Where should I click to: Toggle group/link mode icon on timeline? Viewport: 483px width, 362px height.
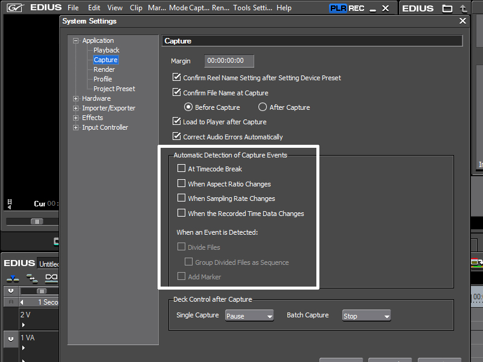click(x=51, y=278)
